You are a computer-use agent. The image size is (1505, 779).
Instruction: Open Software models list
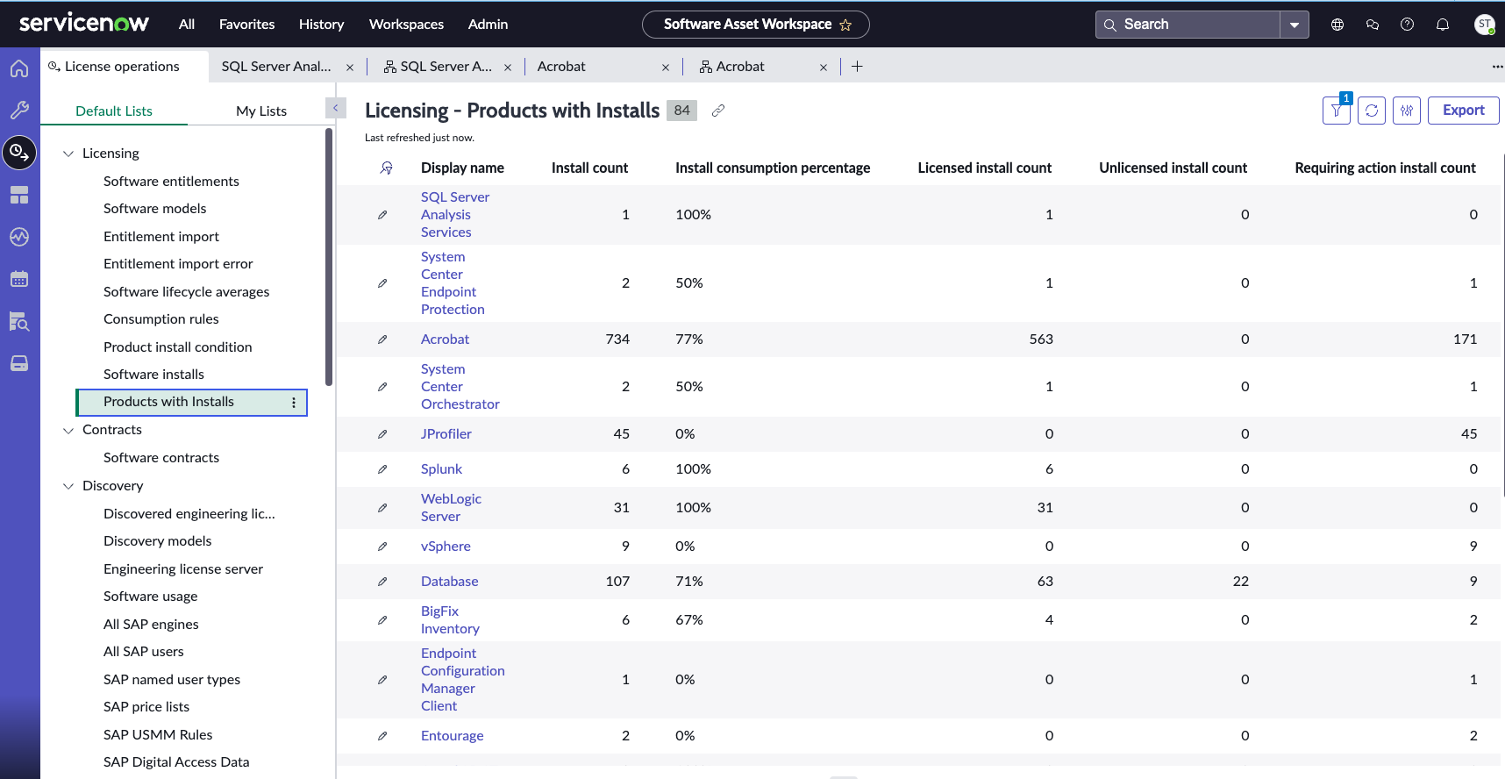[154, 209]
